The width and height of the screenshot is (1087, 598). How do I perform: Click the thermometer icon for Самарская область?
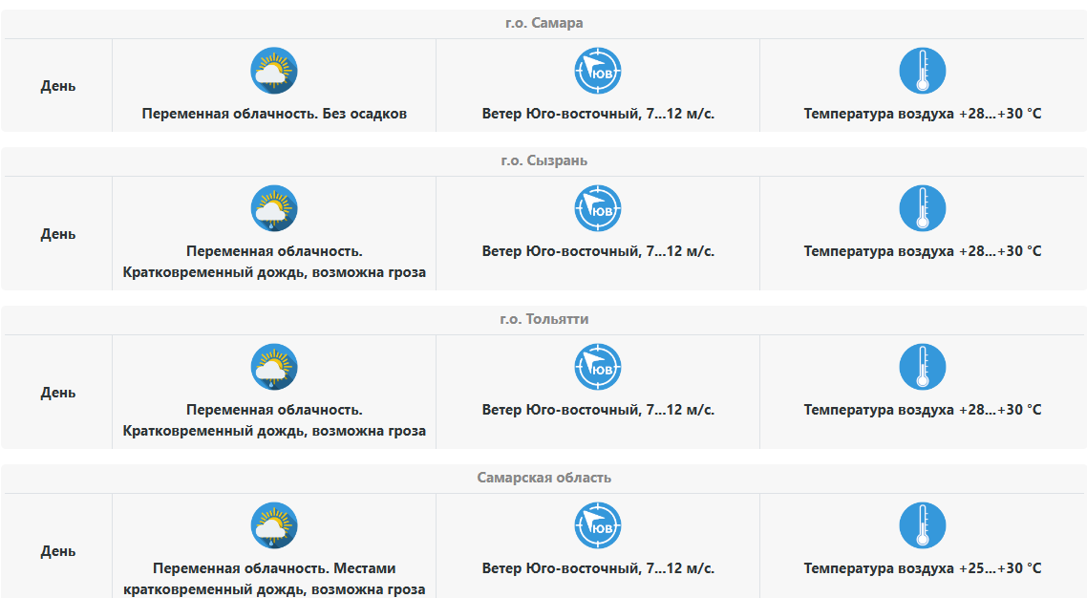coord(923,526)
